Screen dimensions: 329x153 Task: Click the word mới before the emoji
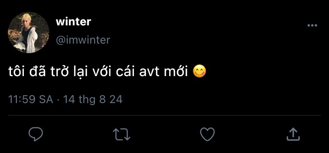[176, 72]
